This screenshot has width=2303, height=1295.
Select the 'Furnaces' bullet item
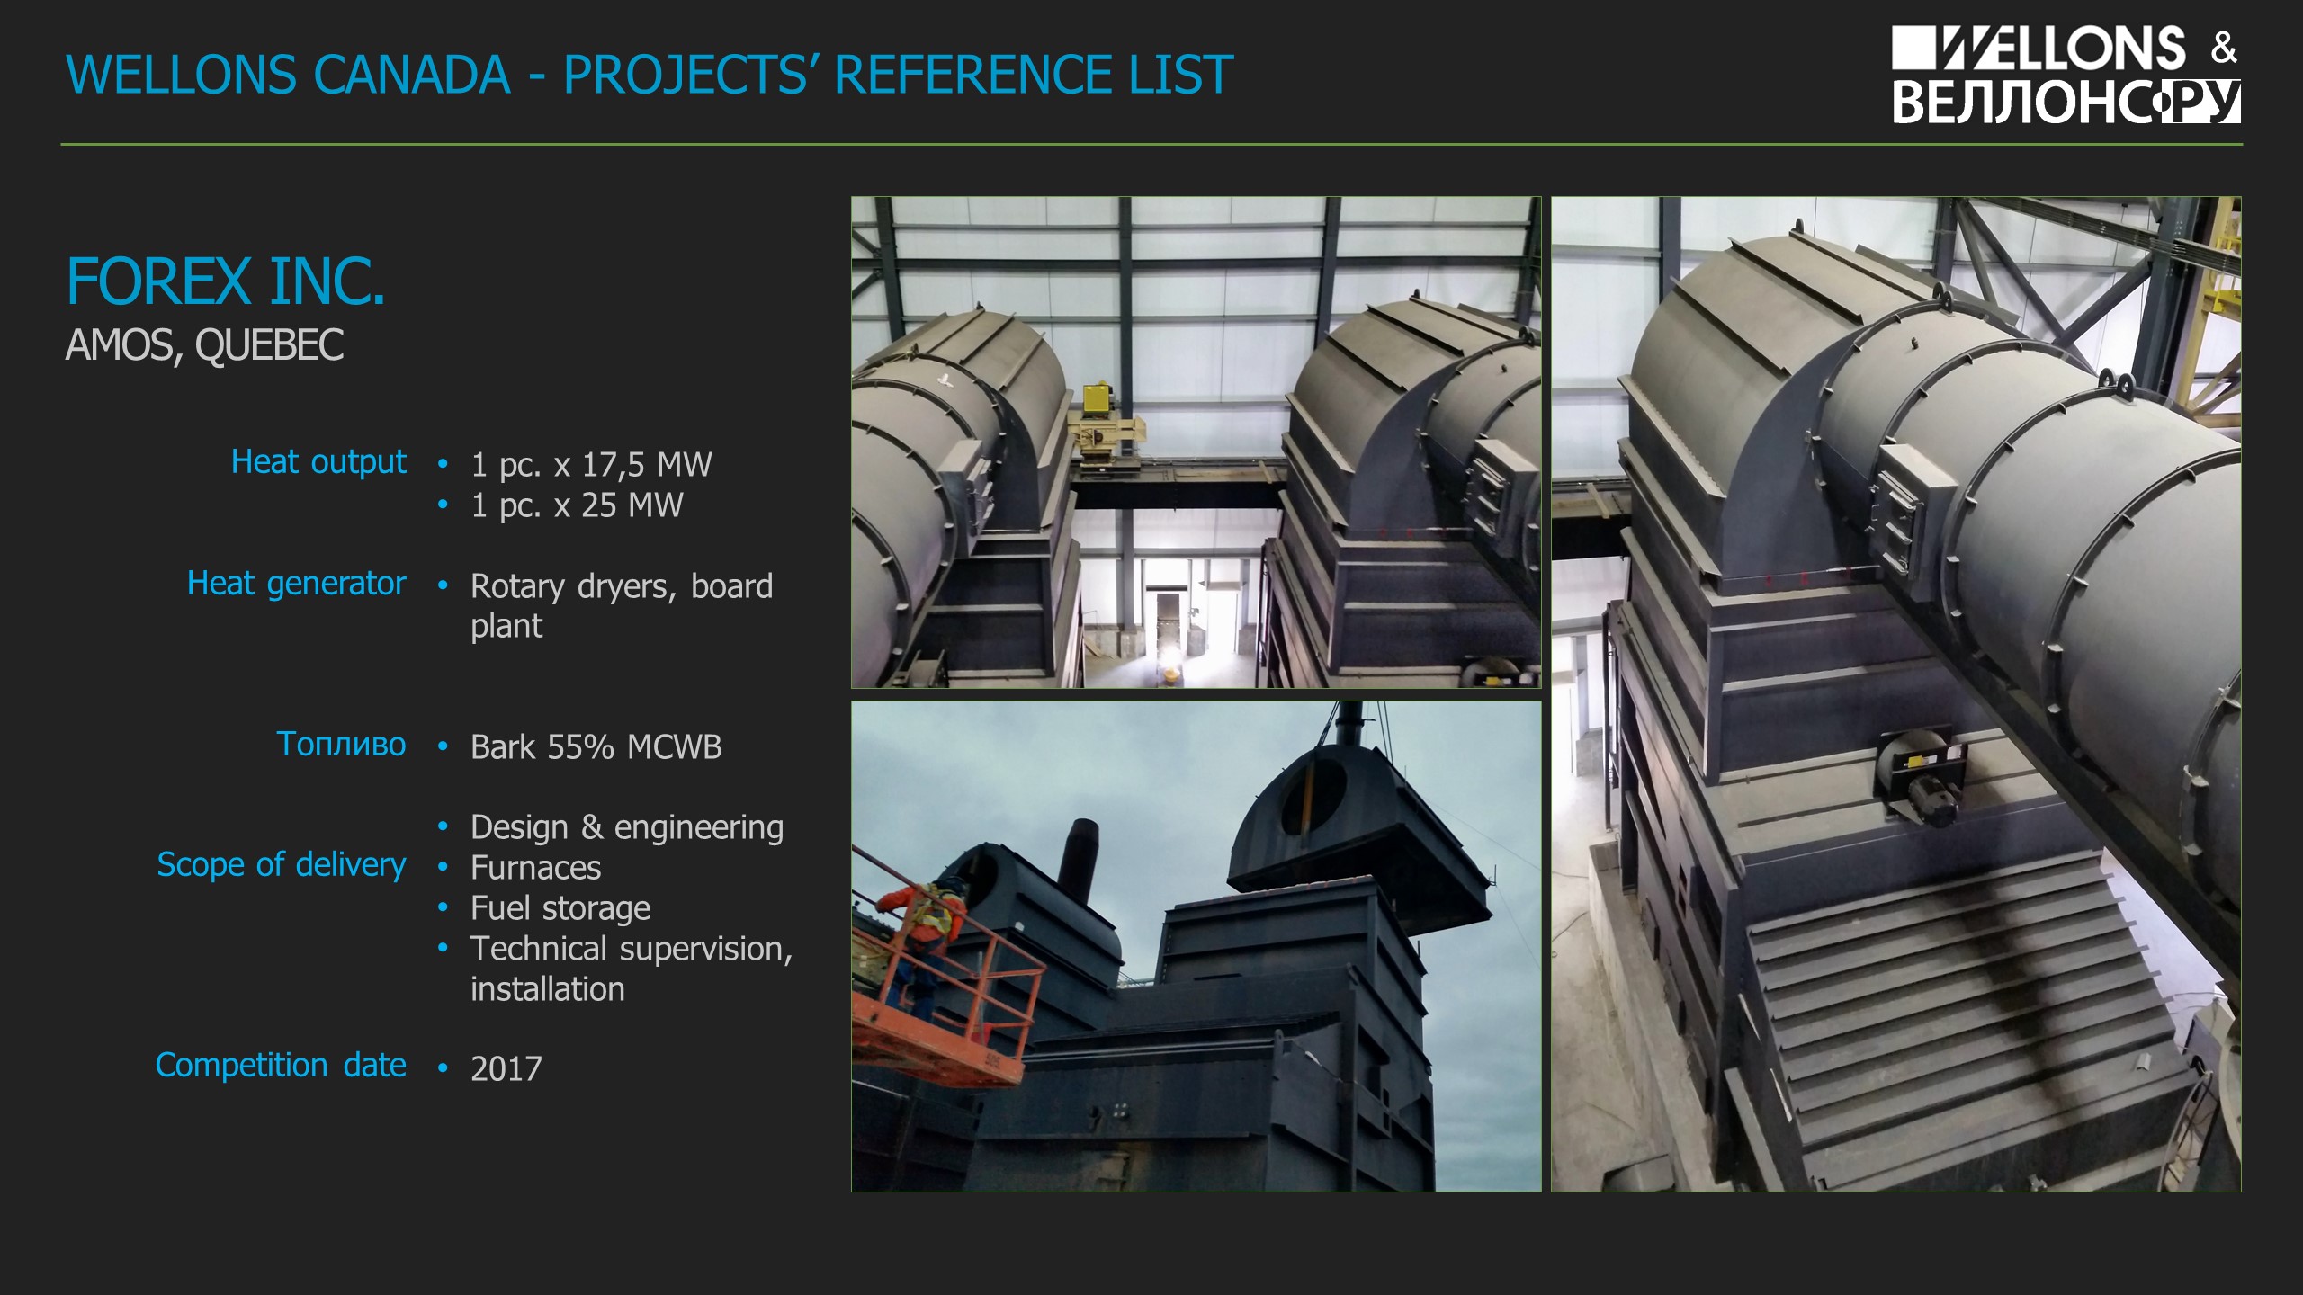tap(536, 868)
